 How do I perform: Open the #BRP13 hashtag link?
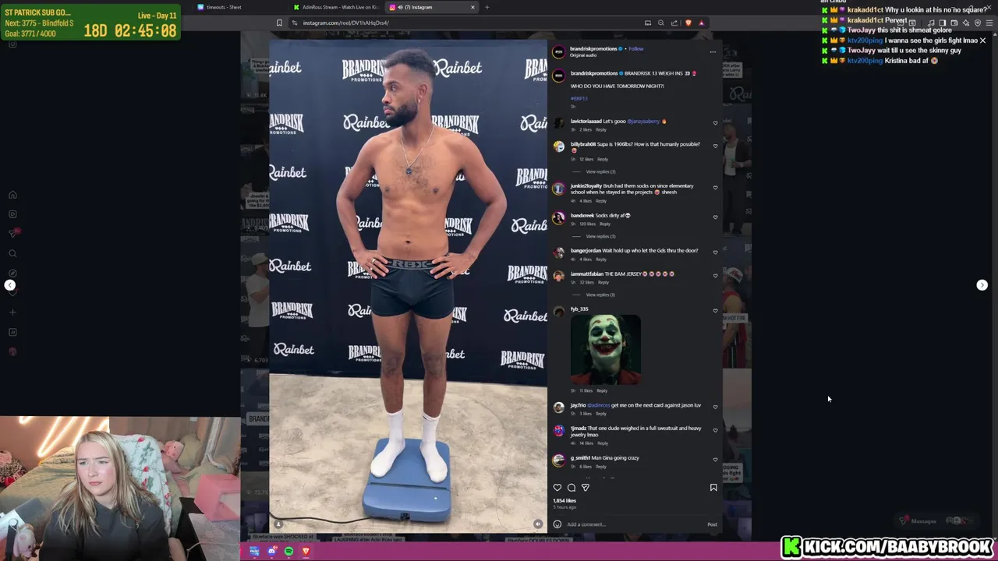coord(579,98)
